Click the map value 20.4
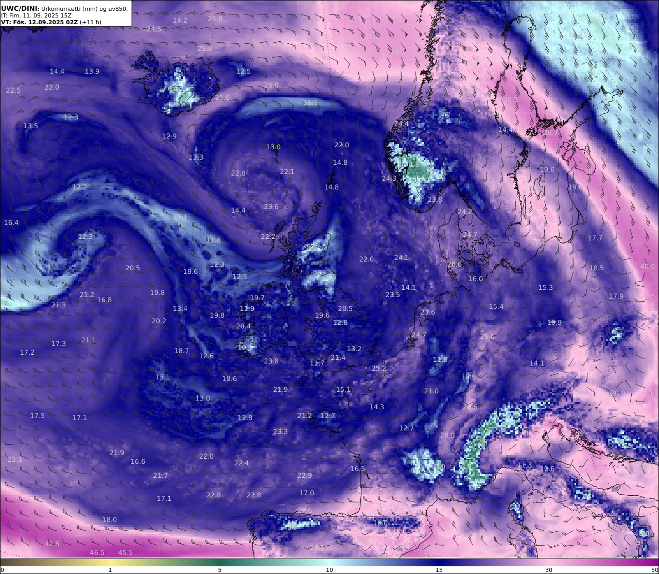Image resolution: width=659 pixels, height=574 pixels. (243, 326)
